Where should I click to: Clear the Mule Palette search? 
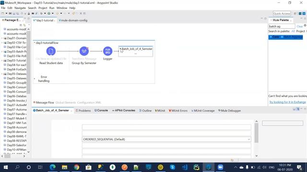pos(299,26)
